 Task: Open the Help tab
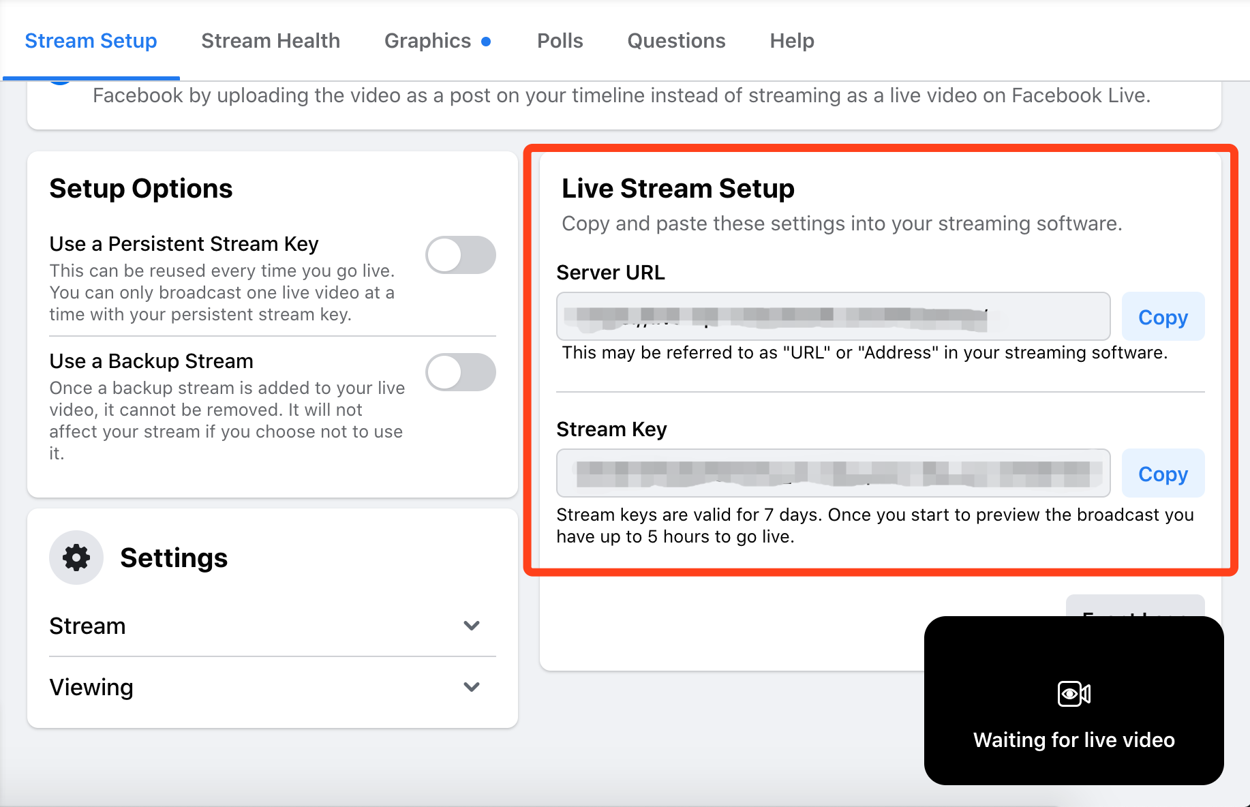792,41
